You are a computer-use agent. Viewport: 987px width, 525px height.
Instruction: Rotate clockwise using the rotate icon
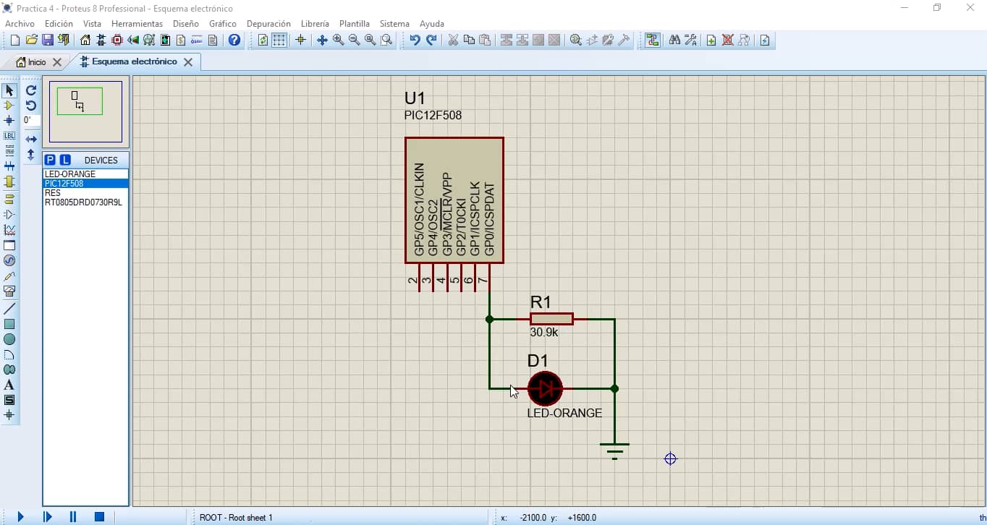[31, 90]
